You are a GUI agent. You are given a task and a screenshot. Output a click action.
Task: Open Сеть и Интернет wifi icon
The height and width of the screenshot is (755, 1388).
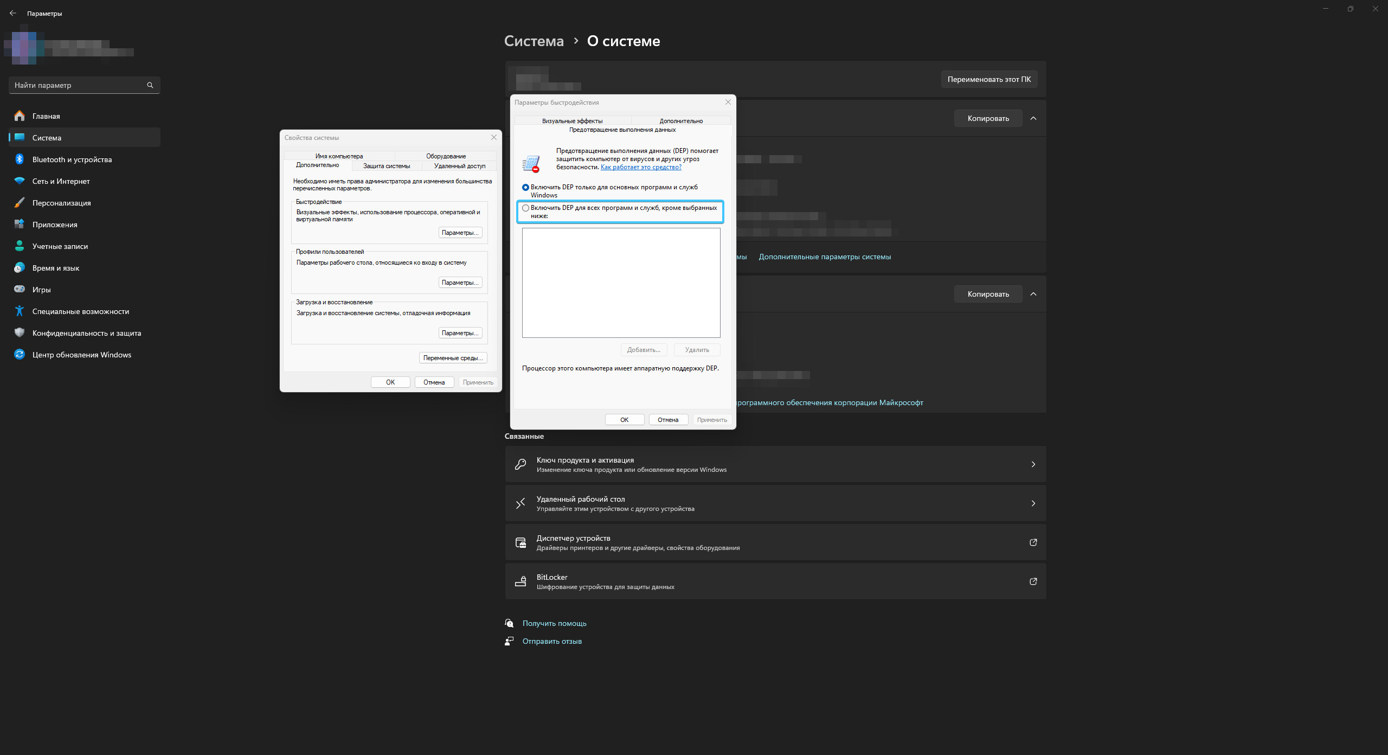pos(20,181)
